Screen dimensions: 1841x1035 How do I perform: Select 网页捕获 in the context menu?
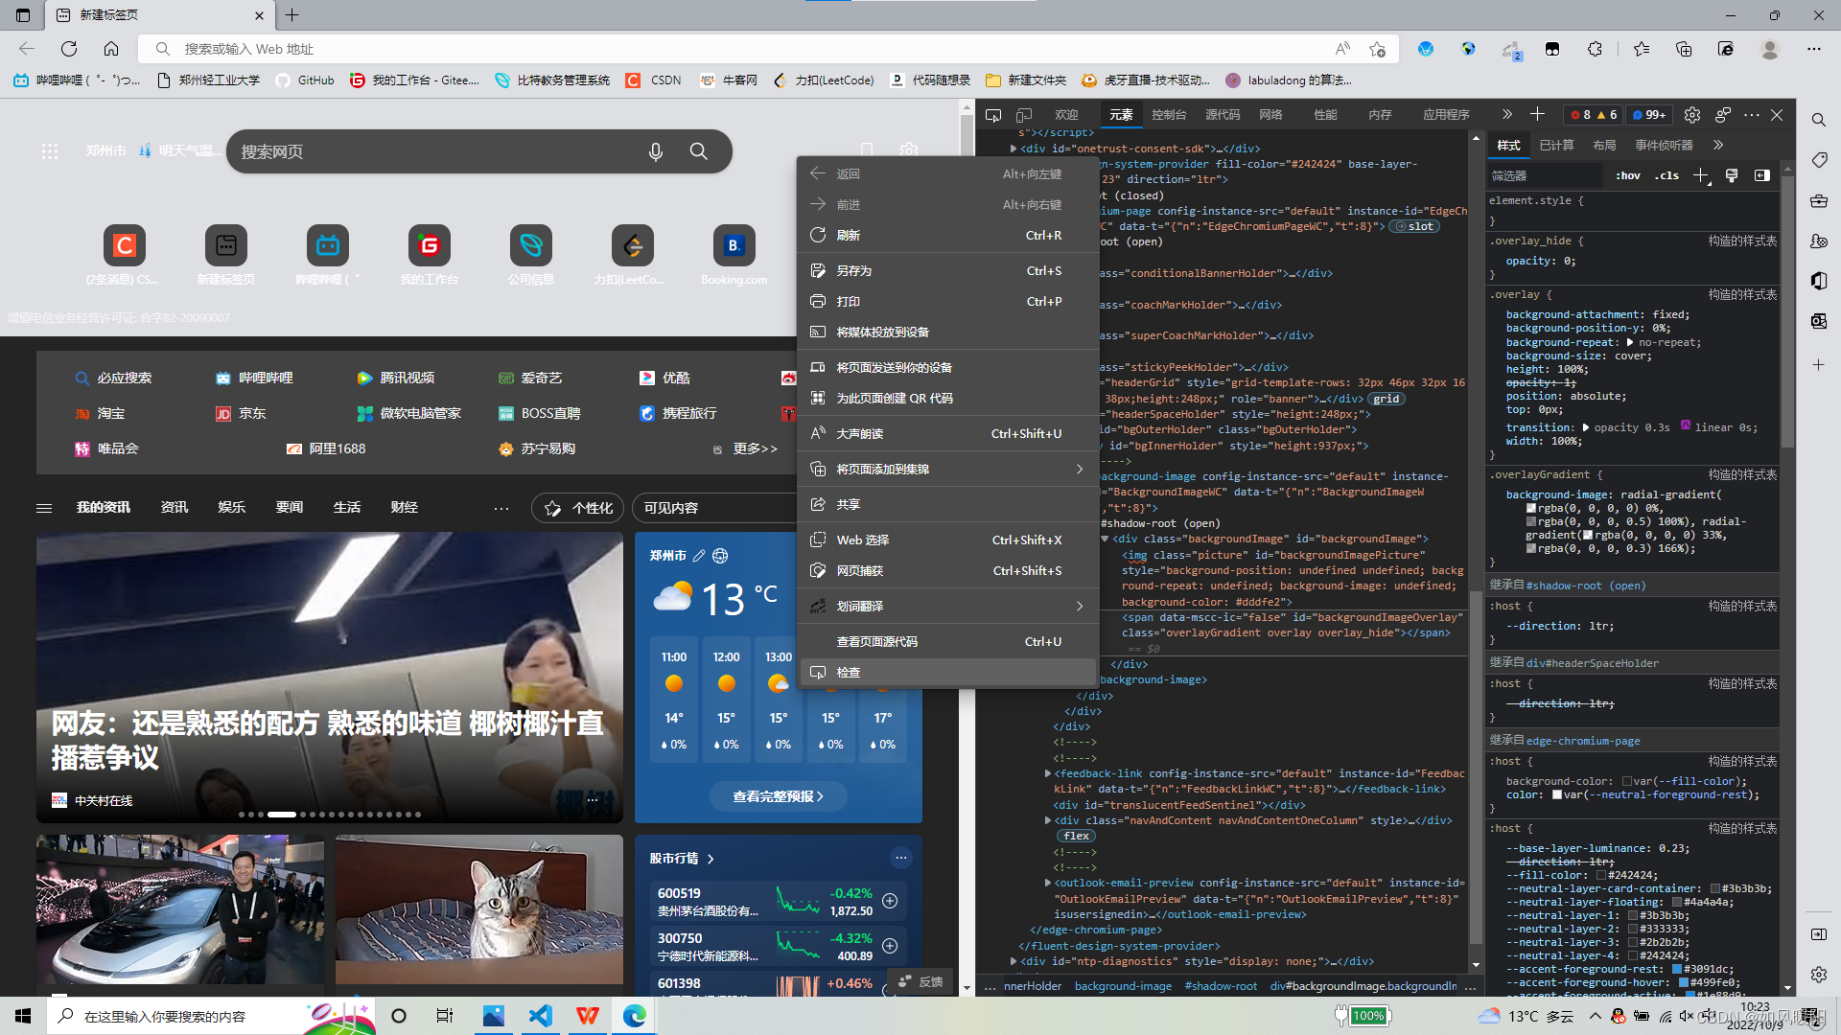point(948,570)
